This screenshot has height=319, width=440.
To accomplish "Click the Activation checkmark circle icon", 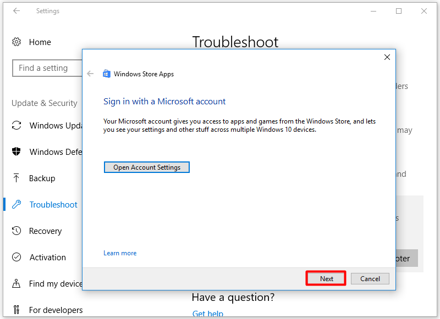I will (x=16, y=257).
